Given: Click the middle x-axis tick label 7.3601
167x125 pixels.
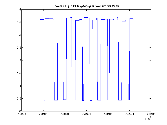Looking at the screenshot, I should pyautogui.click(x=86, y=114).
